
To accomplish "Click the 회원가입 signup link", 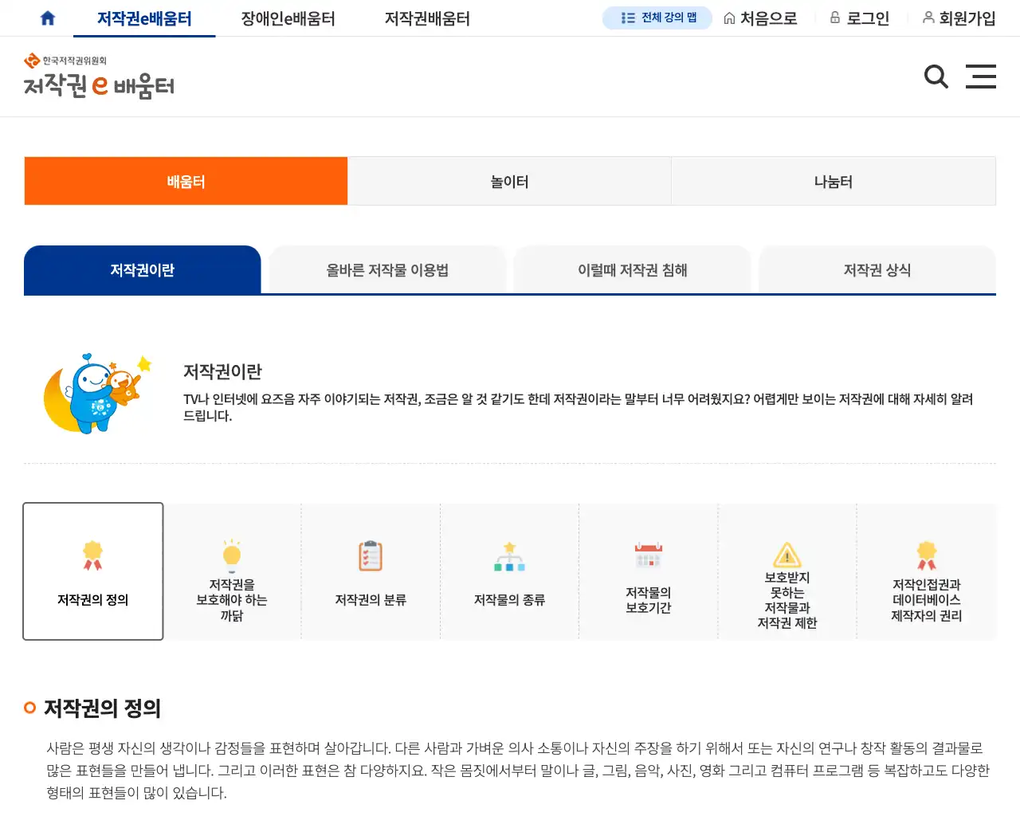I will [959, 18].
